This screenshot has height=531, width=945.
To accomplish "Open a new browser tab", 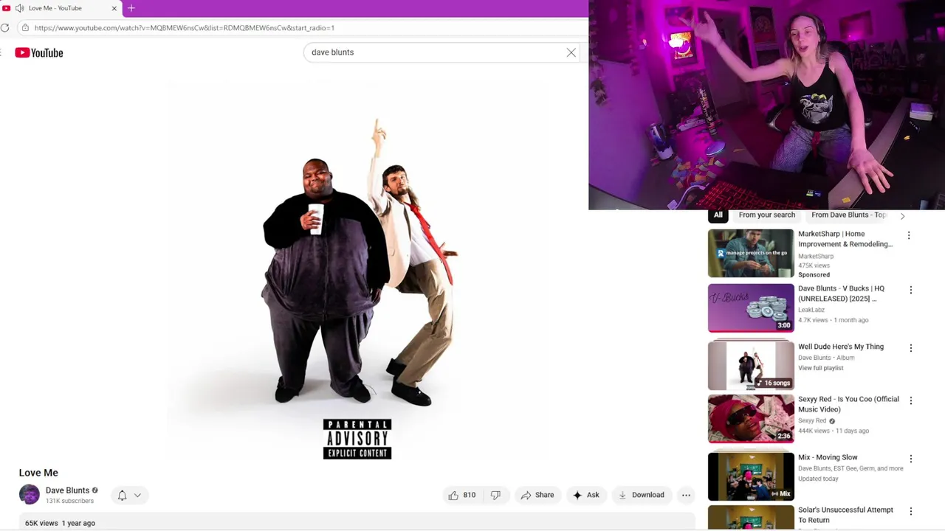I will click(x=131, y=8).
